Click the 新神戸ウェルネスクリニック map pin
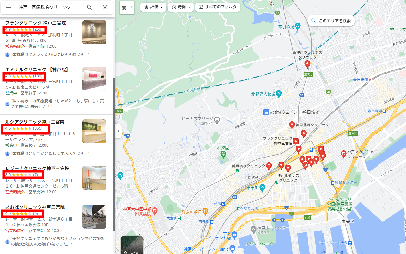The width and height of the screenshot is (406, 254). (x=307, y=64)
